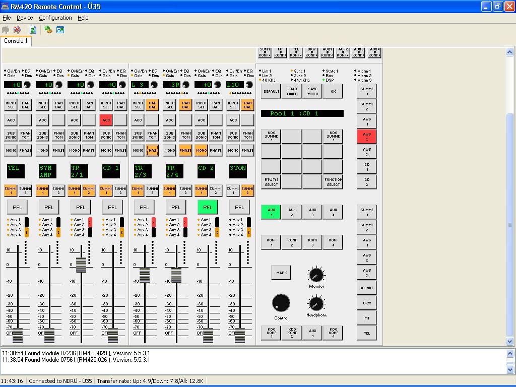Image resolution: width=516 pixels, height=387 pixels.
Task: Click the green refresh toolbar icon
Action: [x=33, y=30]
